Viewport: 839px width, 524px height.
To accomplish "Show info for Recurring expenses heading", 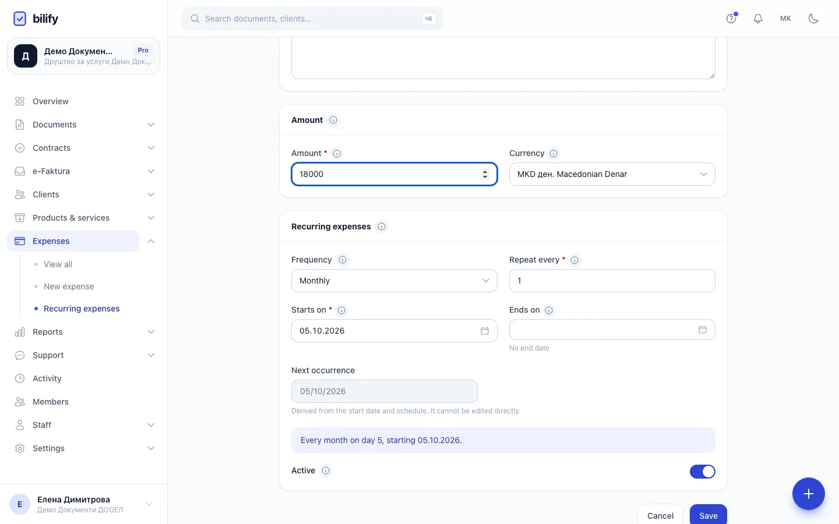I will tap(382, 226).
